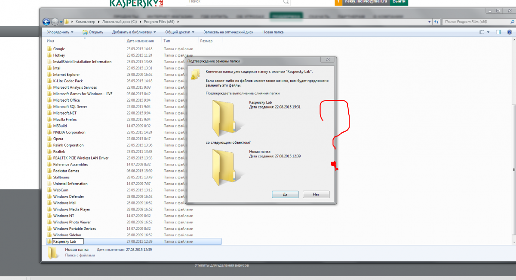The width and height of the screenshot is (516, 280).
Task: Click the Back navigation arrow in Explorer
Action: pyautogui.click(x=46, y=21)
